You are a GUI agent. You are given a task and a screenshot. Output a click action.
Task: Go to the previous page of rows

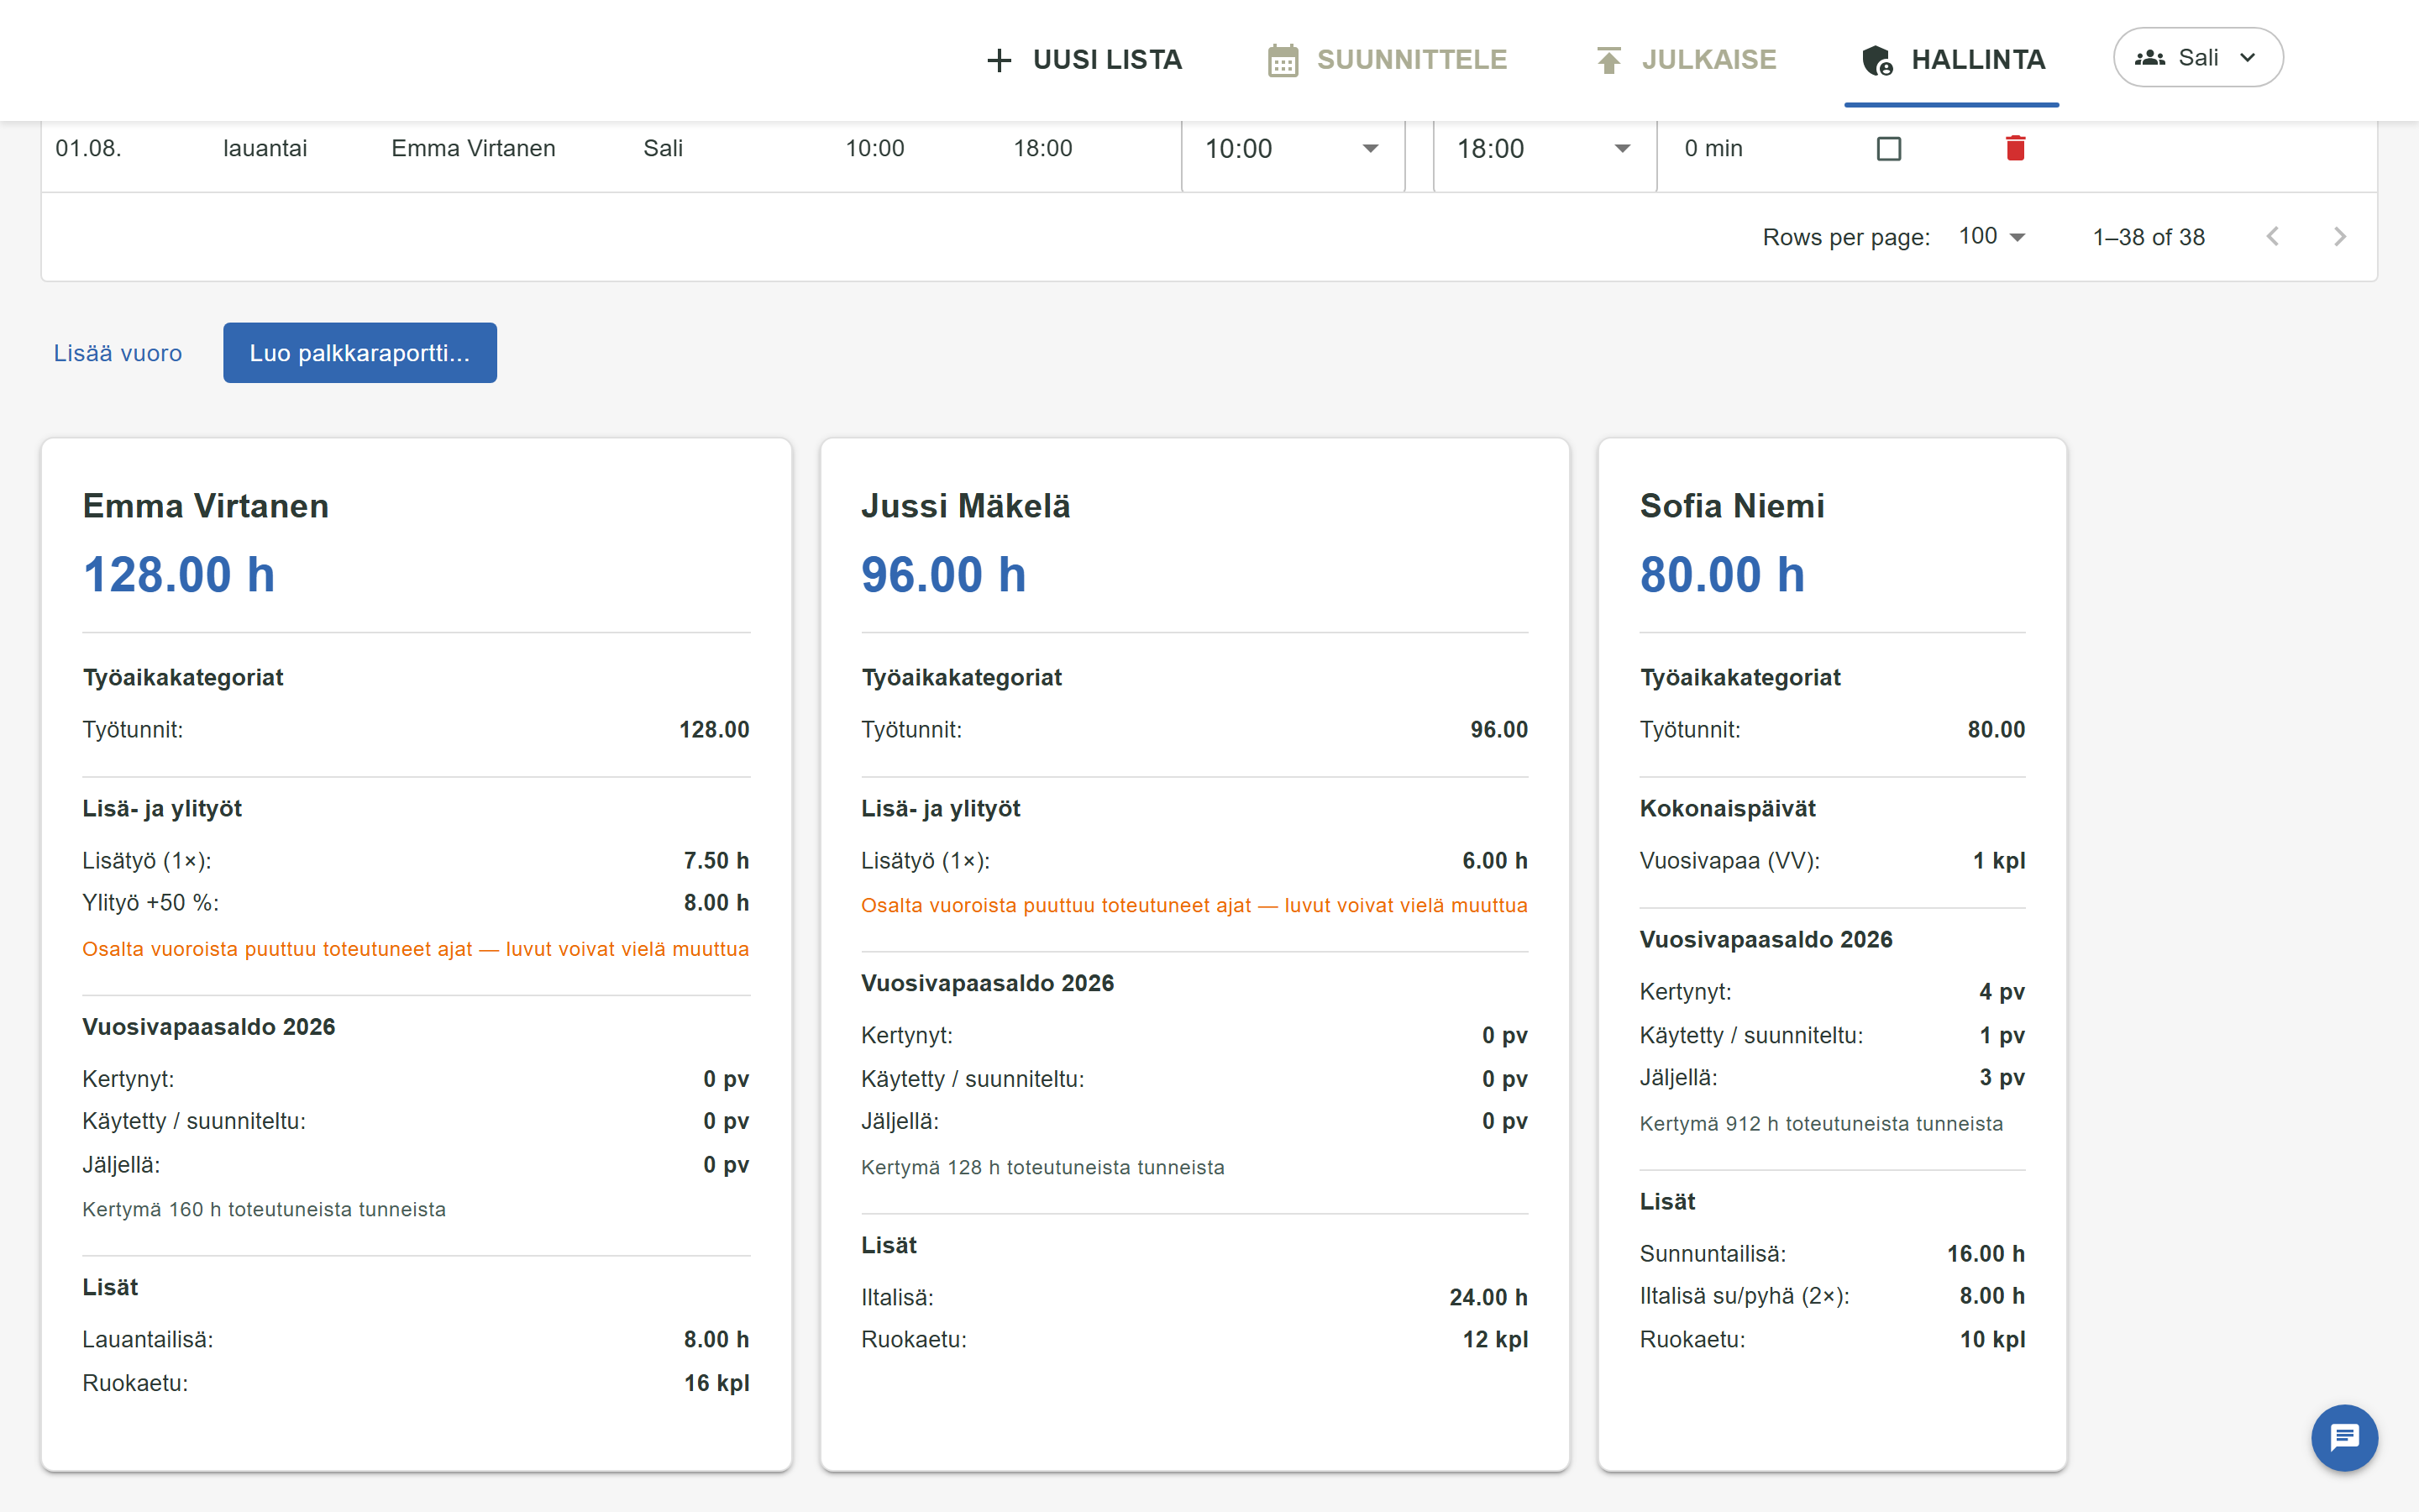point(2272,237)
